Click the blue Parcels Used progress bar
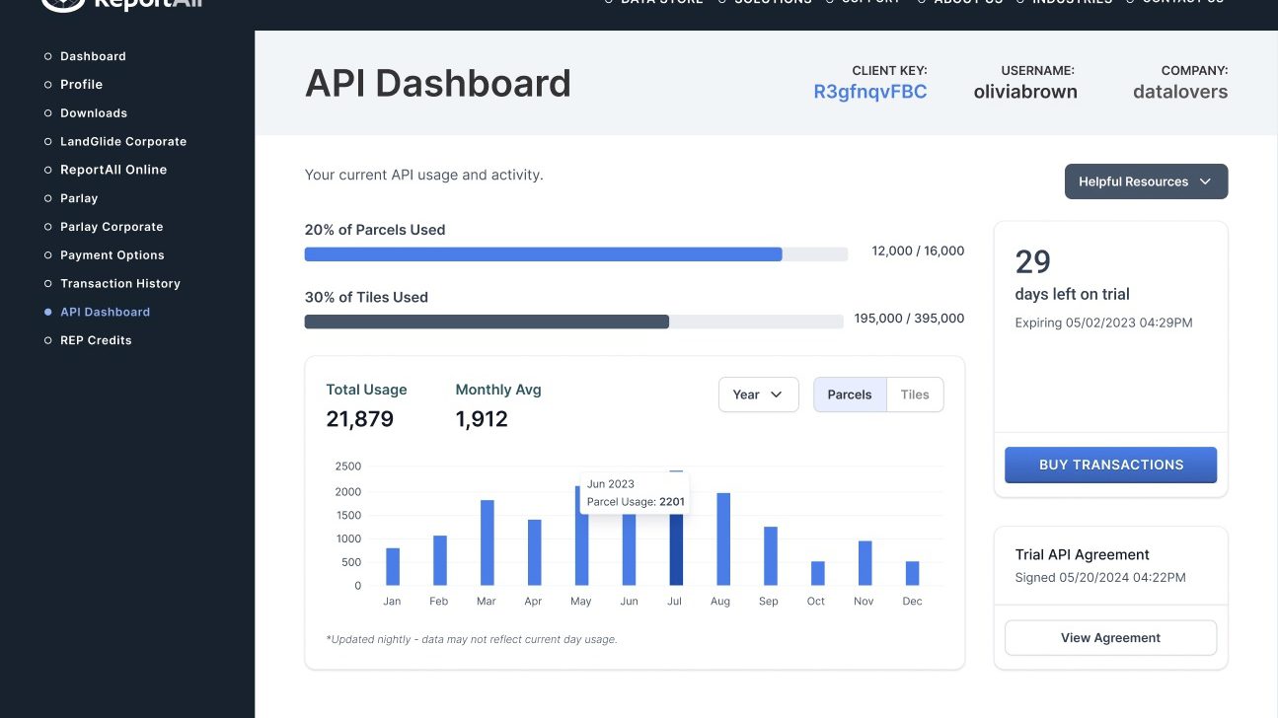This screenshot has height=718, width=1278. pos(543,254)
